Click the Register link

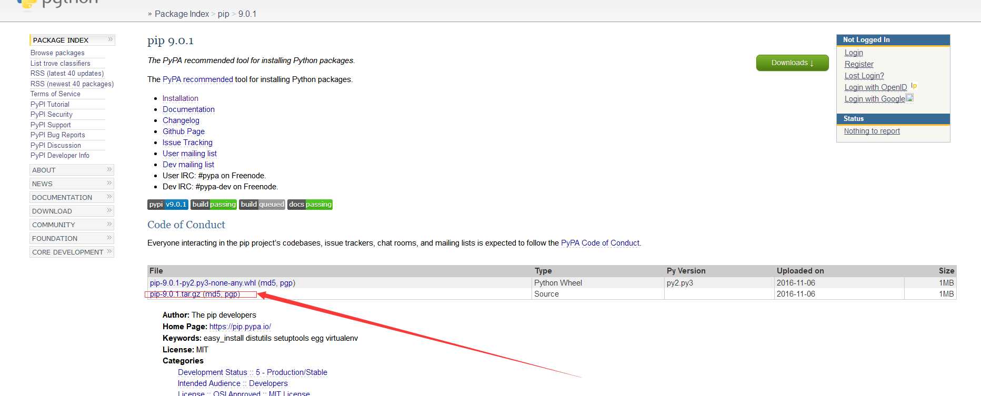tap(859, 64)
